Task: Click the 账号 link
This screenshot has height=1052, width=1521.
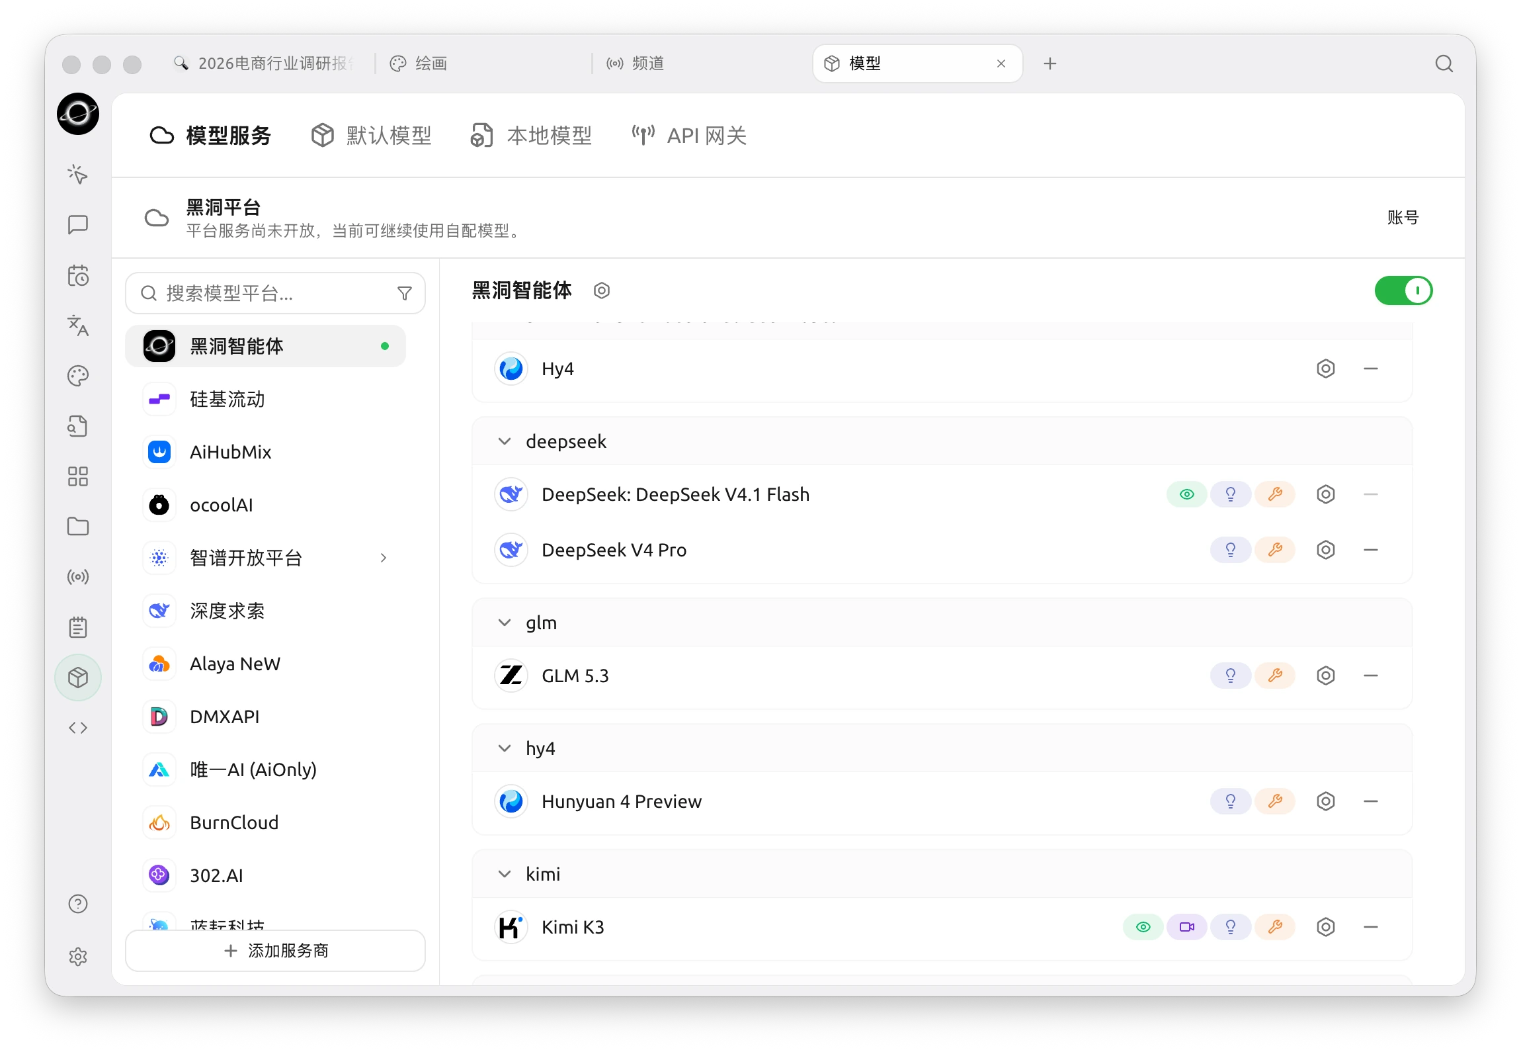Action: (x=1403, y=217)
